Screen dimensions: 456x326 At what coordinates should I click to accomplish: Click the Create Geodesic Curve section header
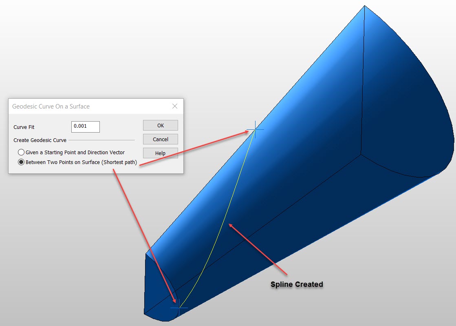click(39, 140)
